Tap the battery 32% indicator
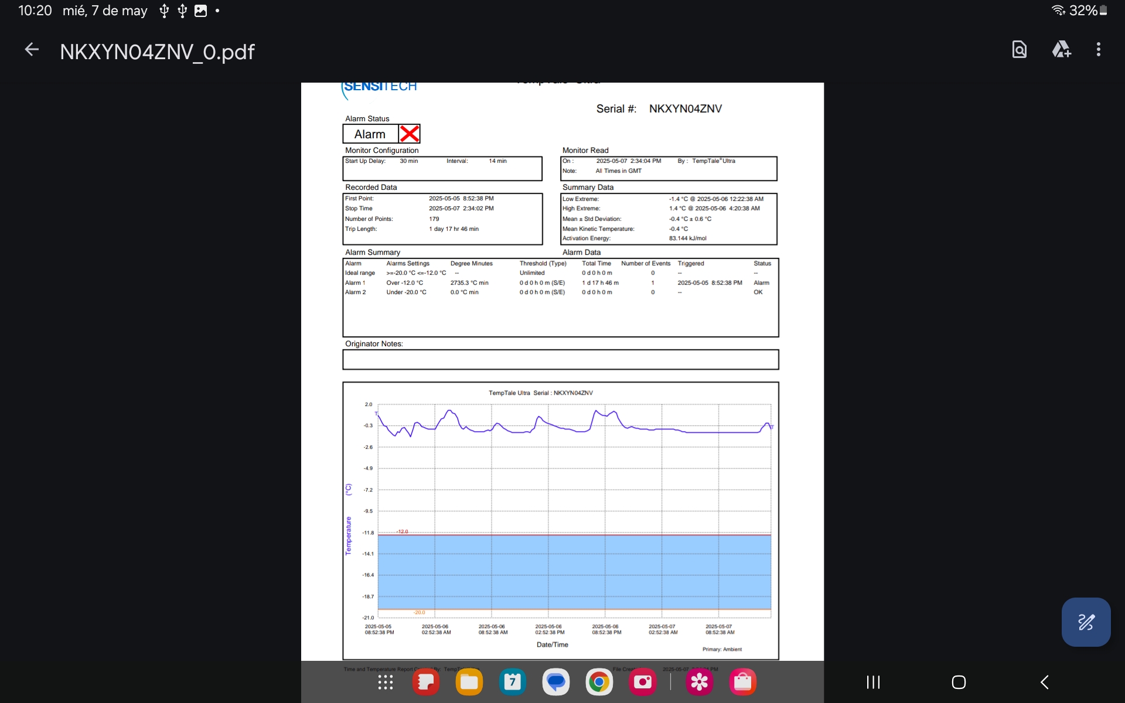Image resolution: width=1125 pixels, height=703 pixels. pyautogui.click(x=1088, y=10)
